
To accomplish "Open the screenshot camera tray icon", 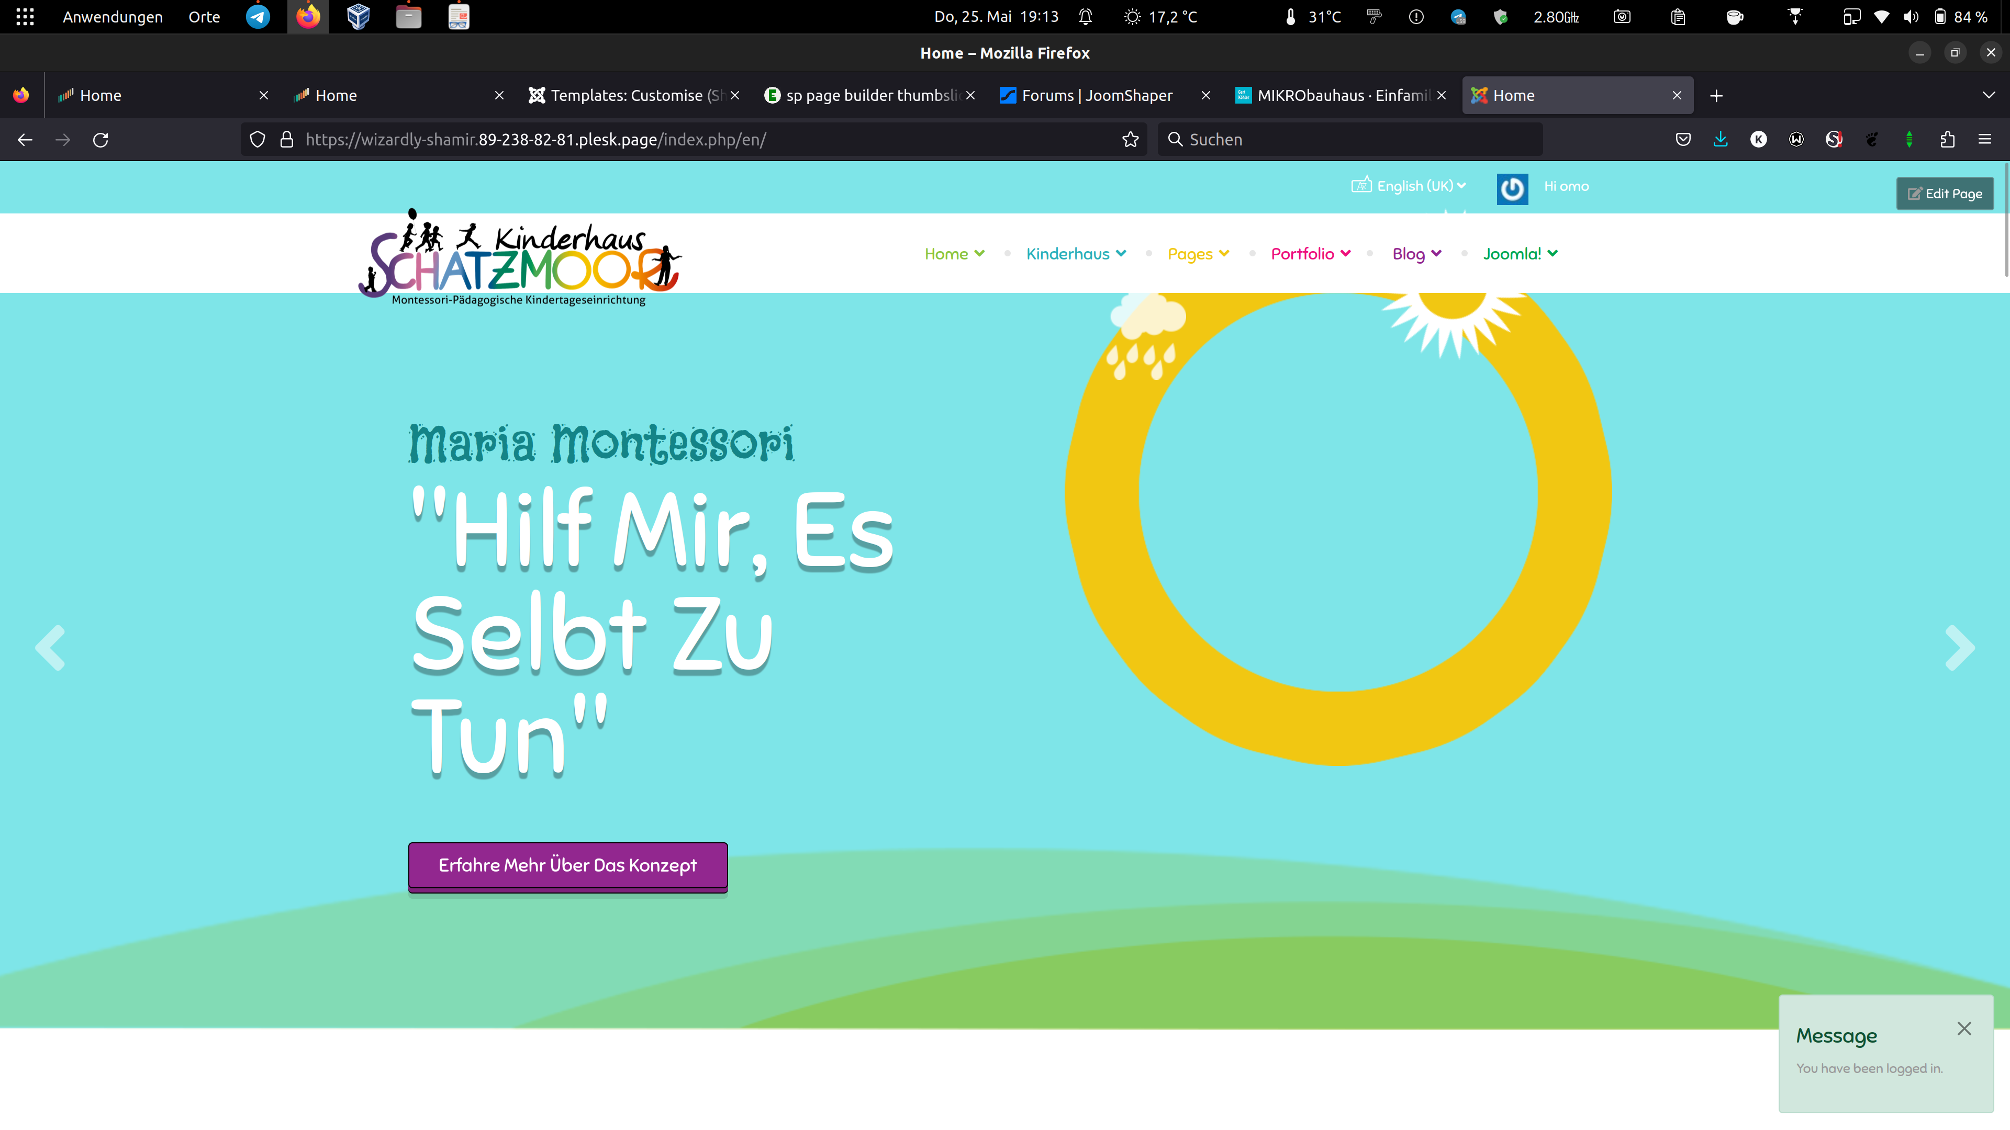I will [x=1622, y=16].
